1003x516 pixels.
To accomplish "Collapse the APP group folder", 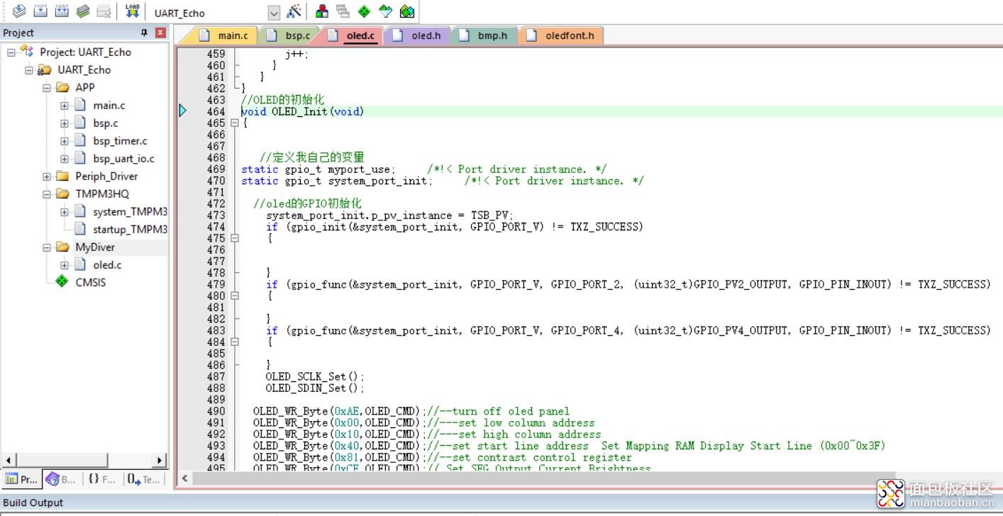I will click(47, 87).
